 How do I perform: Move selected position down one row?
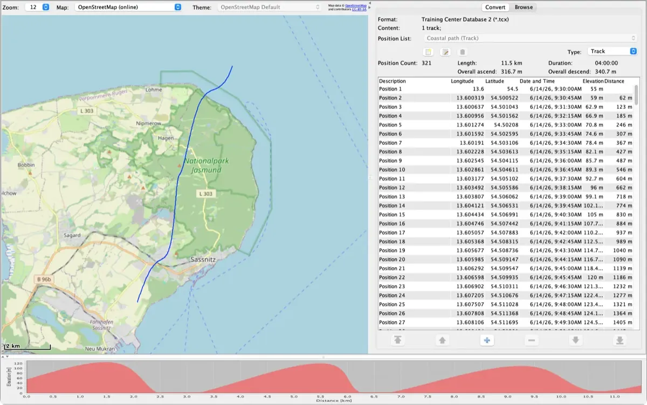click(x=576, y=340)
